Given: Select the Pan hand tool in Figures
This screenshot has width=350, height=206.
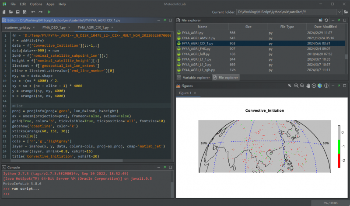Looking at the screenshot, I should 308,86.
